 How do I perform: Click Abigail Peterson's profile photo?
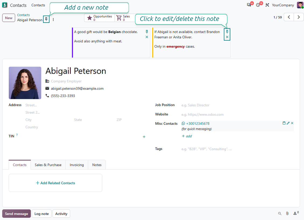[x=25, y=83]
